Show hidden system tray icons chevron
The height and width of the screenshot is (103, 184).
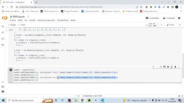click(x=149, y=100)
